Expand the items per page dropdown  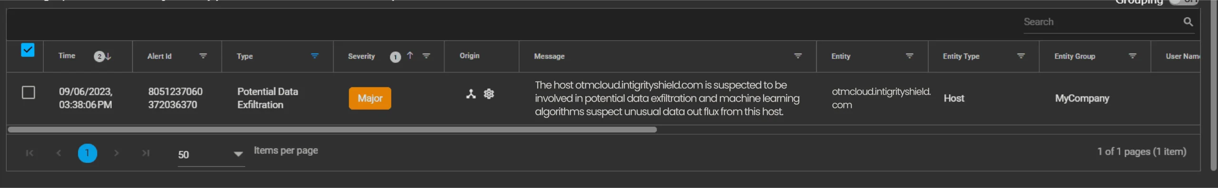click(x=238, y=154)
